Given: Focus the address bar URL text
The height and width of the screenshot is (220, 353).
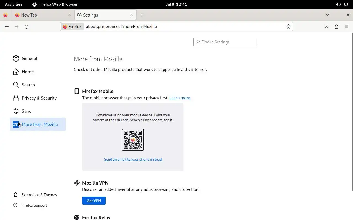Looking at the screenshot, I should [x=121, y=26].
